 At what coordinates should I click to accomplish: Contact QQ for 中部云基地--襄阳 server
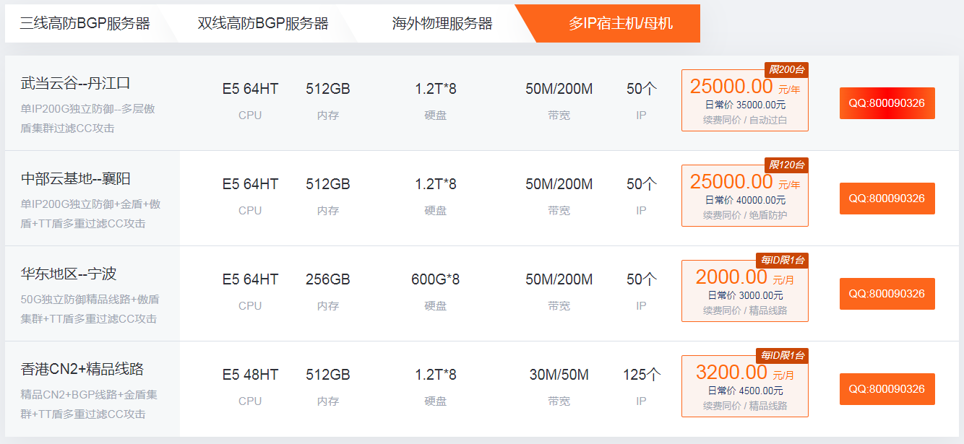pos(887,199)
